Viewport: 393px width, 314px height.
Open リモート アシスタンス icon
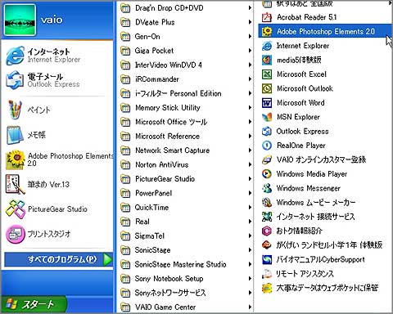pos(267,274)
